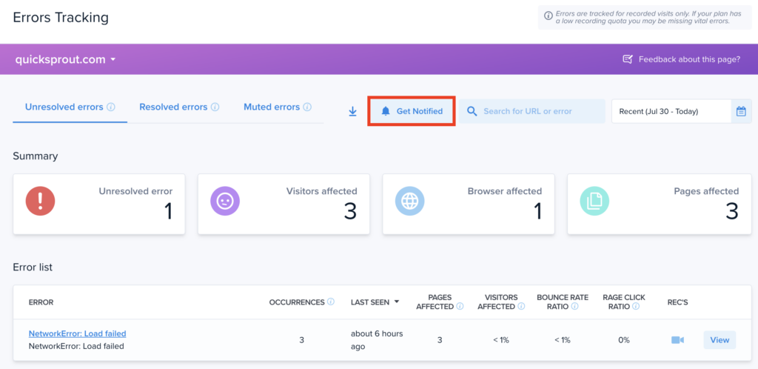Select the Browser affected summary card
Screen dimensions: 758x369
(469, 205)
